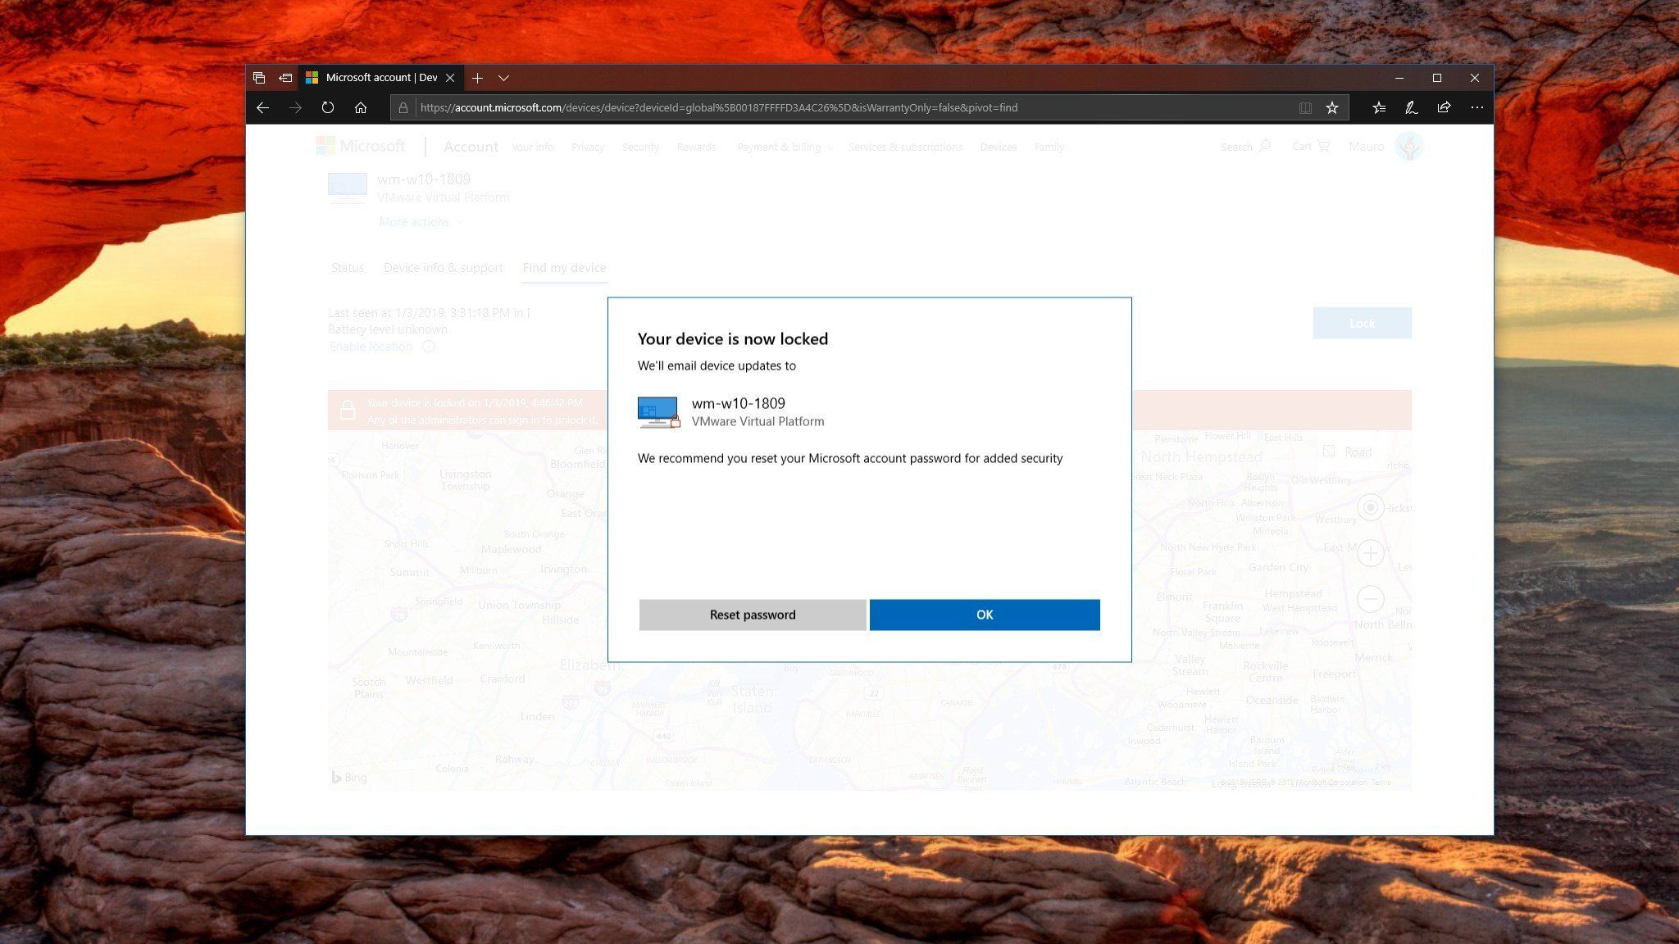Confirm the dialog with OK
Screen dimensions: 1679x944
point(984,615)
